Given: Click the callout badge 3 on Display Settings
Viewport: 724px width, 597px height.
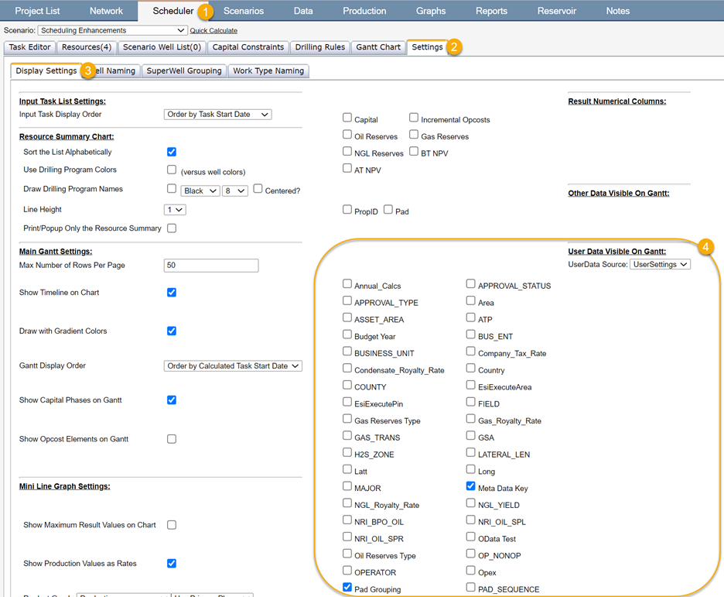Looking at the screenshot, I should [88, 70].
